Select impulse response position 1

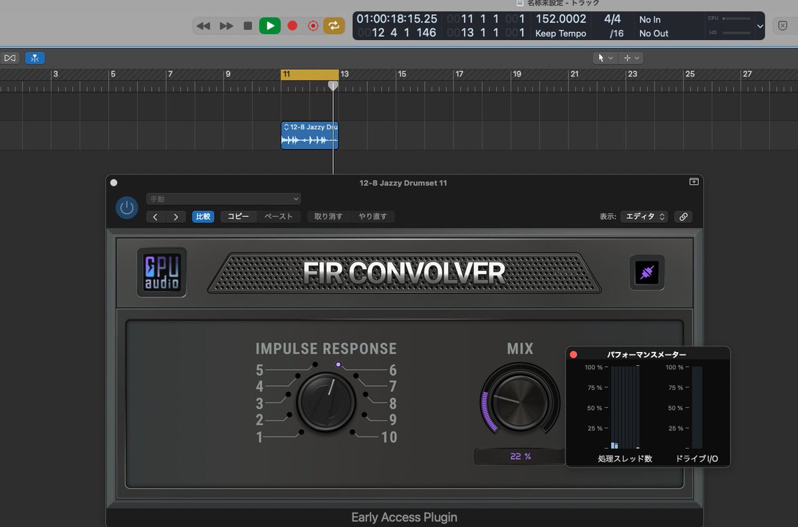(x=259, y=437)
